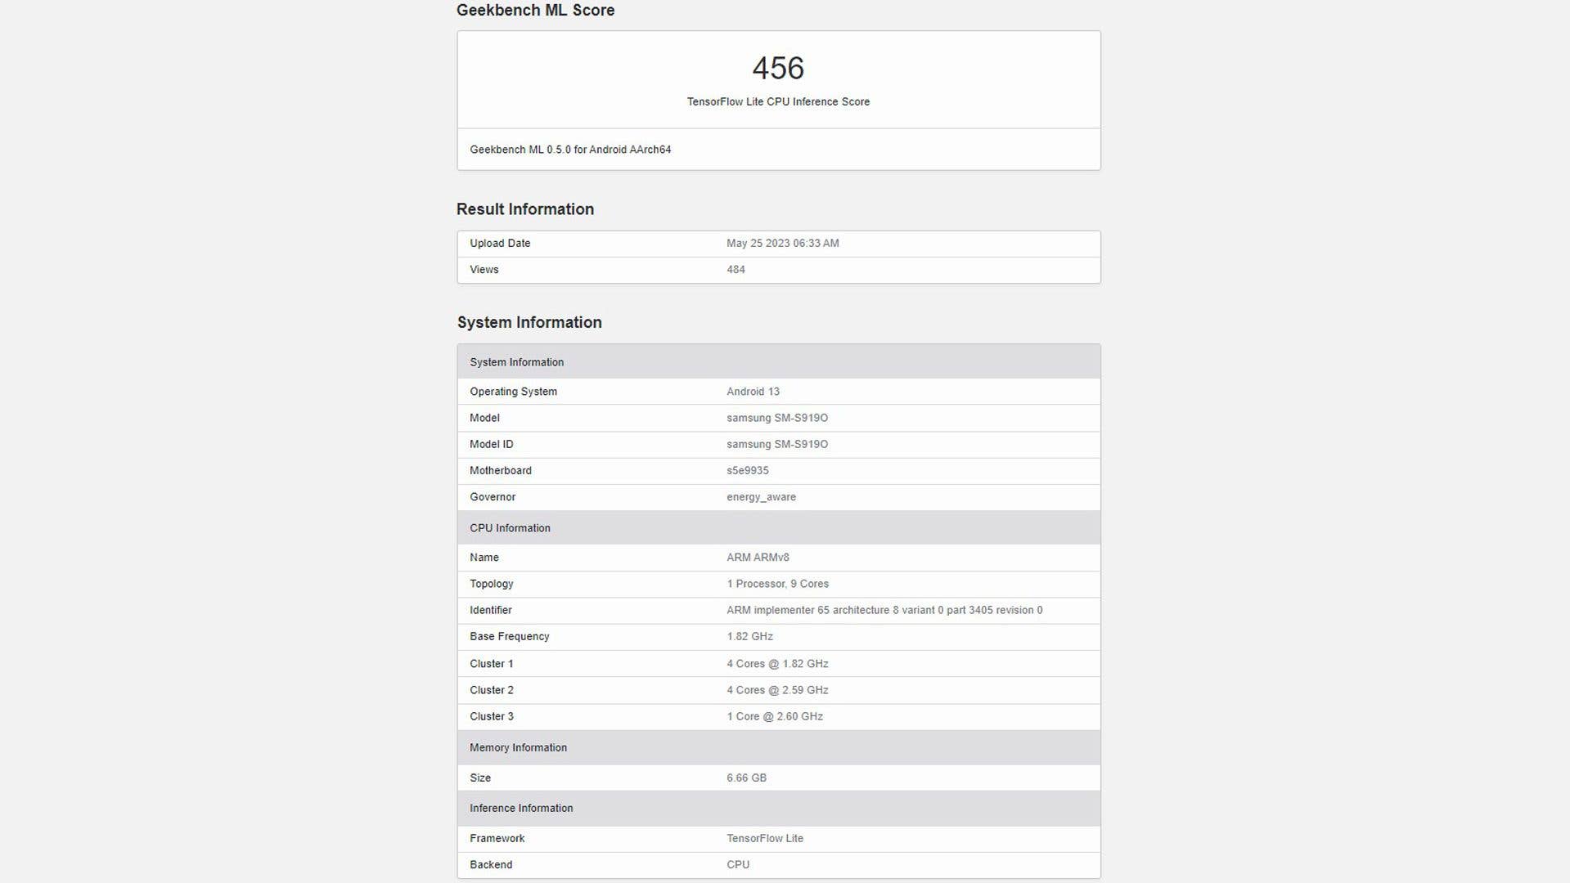Click the Model value samsung SM-S919O
Screen dimensions: 1570x883
(776, 418)
